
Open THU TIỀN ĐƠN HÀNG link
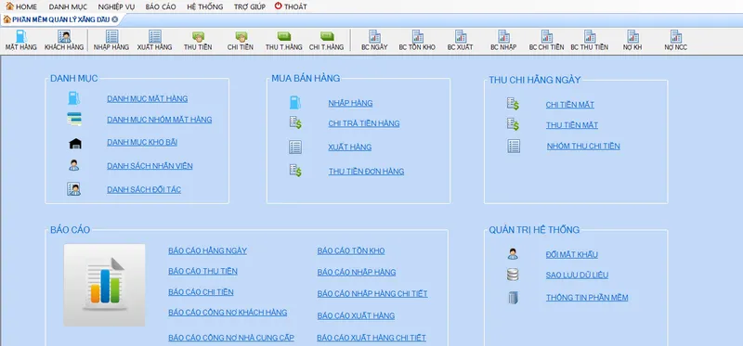click(366, 172)
